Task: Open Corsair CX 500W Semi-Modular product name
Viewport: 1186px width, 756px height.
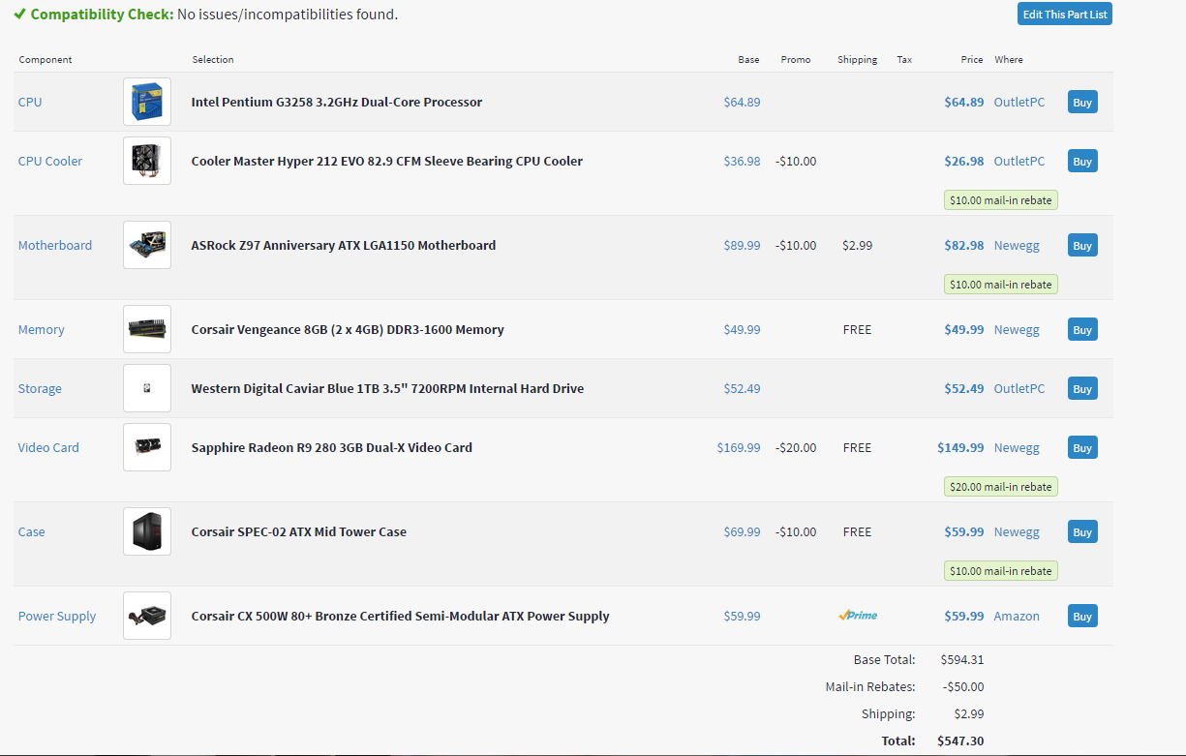Action: pyautogui.click(x=401, y=616)
